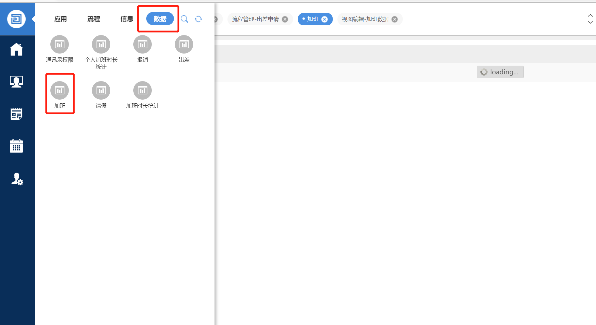Switch to the 流程 tab

pyautogui.click(x=94, y=19)
